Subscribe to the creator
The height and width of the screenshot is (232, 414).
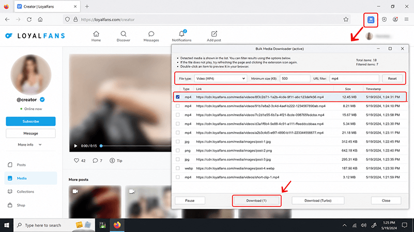(30, 121)
